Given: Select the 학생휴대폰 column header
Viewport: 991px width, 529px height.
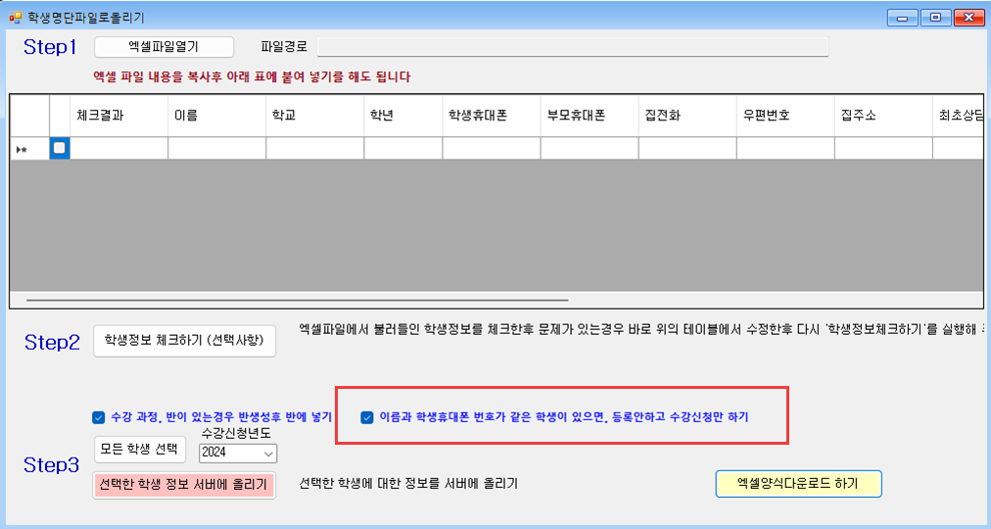Looking at the screenshot, I should (x=491, y=116).
